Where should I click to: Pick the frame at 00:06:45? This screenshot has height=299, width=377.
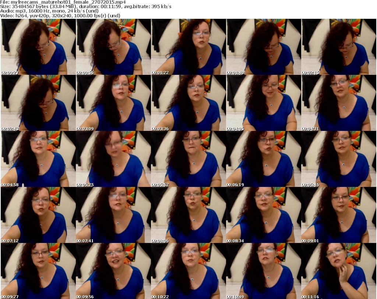[x=339, y=159]
